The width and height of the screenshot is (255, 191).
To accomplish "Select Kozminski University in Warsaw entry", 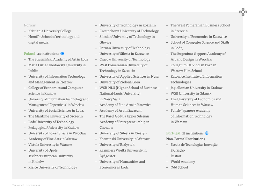I will 125,139.
